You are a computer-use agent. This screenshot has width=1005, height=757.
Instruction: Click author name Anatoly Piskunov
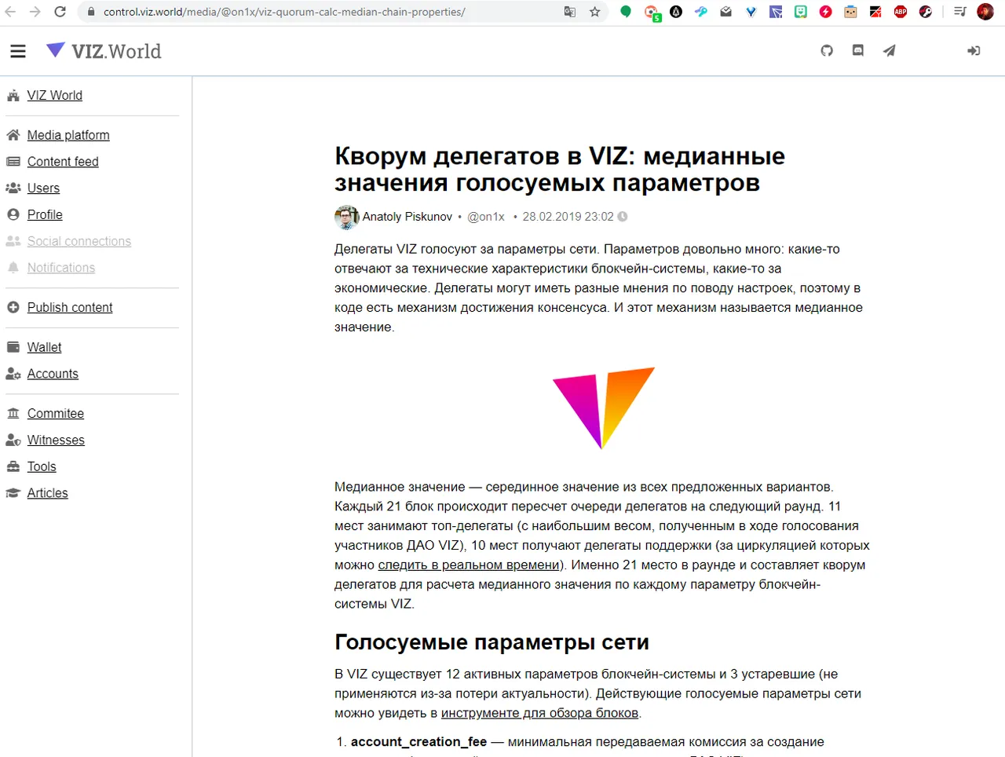(407, 217)
